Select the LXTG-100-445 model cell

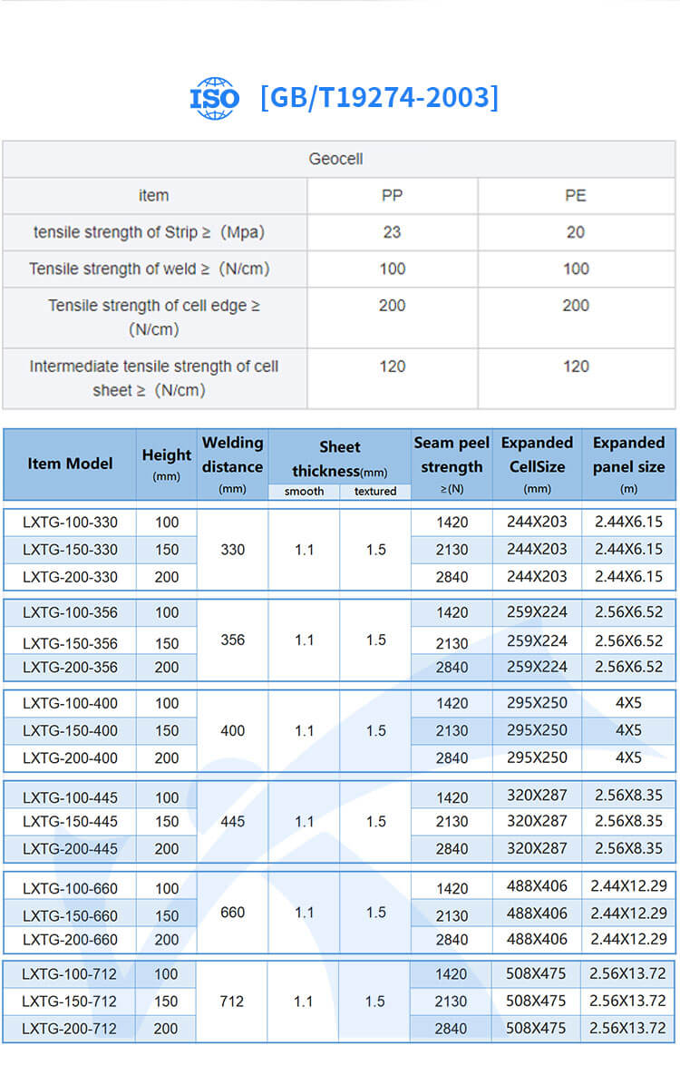point(70,797)
